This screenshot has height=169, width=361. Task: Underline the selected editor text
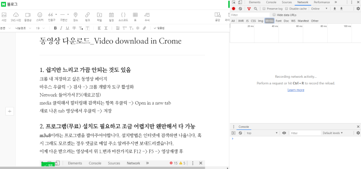[x=67, y=28]
